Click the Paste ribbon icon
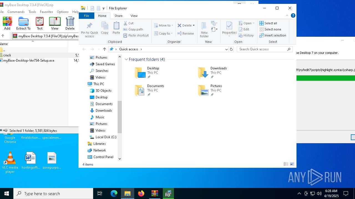355x199 pixels. (x=116, y=28)
